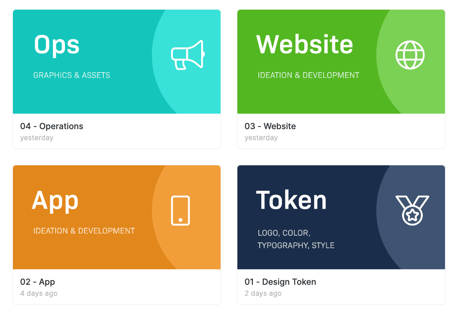Click the LOGO, COLOR, TYPOGRAPHY, STYLE subtitle

296,239
